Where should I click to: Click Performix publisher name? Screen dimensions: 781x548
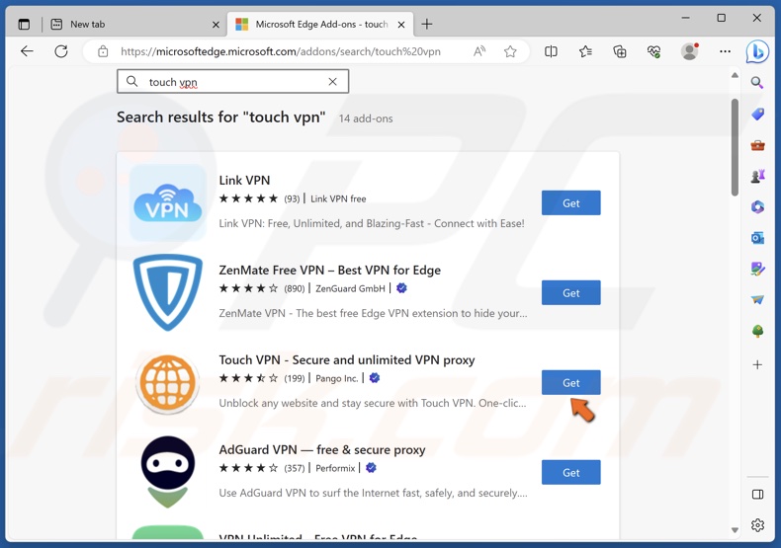(335, 468)
